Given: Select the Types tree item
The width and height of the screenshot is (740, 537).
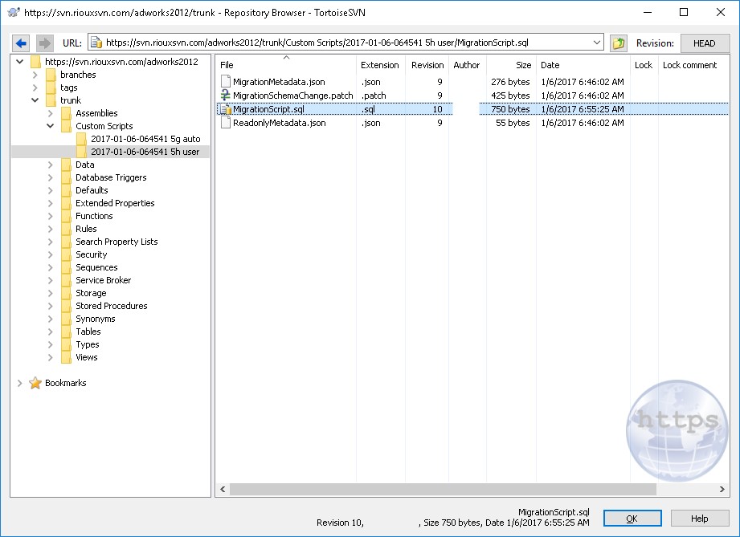Looking at the screenshot, I should (88, 344).
